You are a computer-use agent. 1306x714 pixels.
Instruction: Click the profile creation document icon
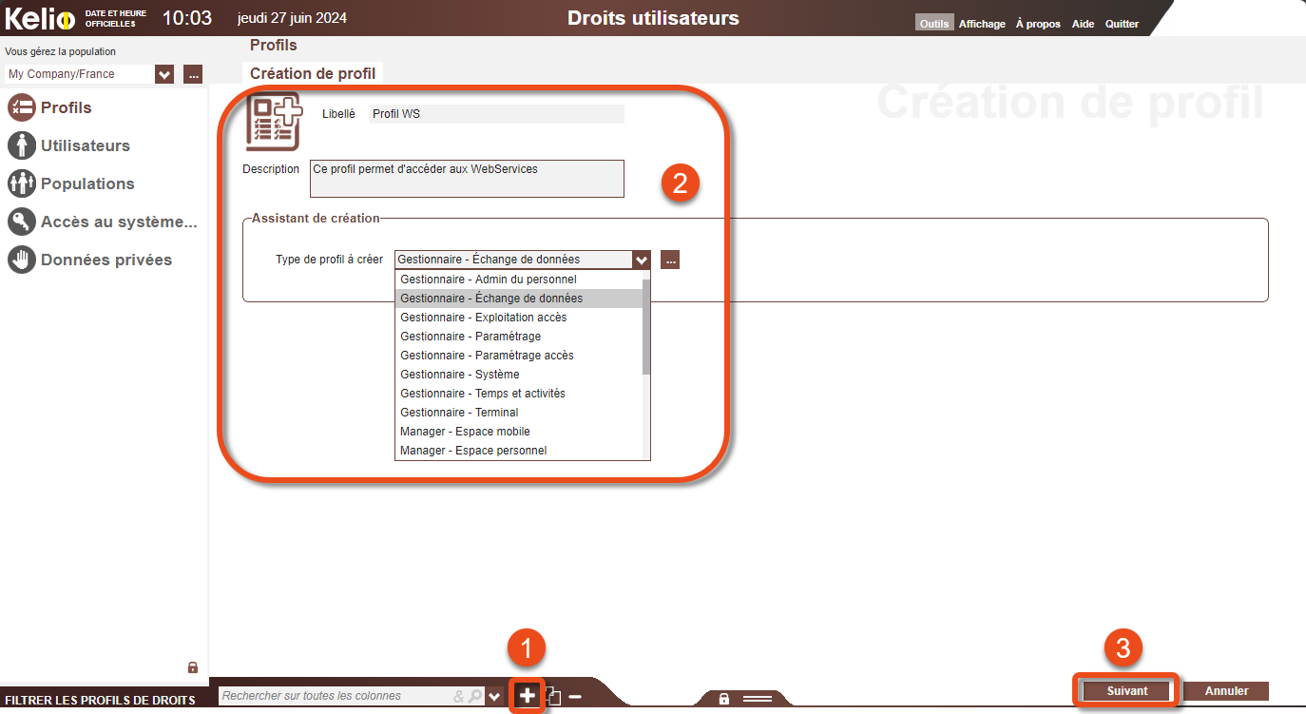tap(274, 122)
